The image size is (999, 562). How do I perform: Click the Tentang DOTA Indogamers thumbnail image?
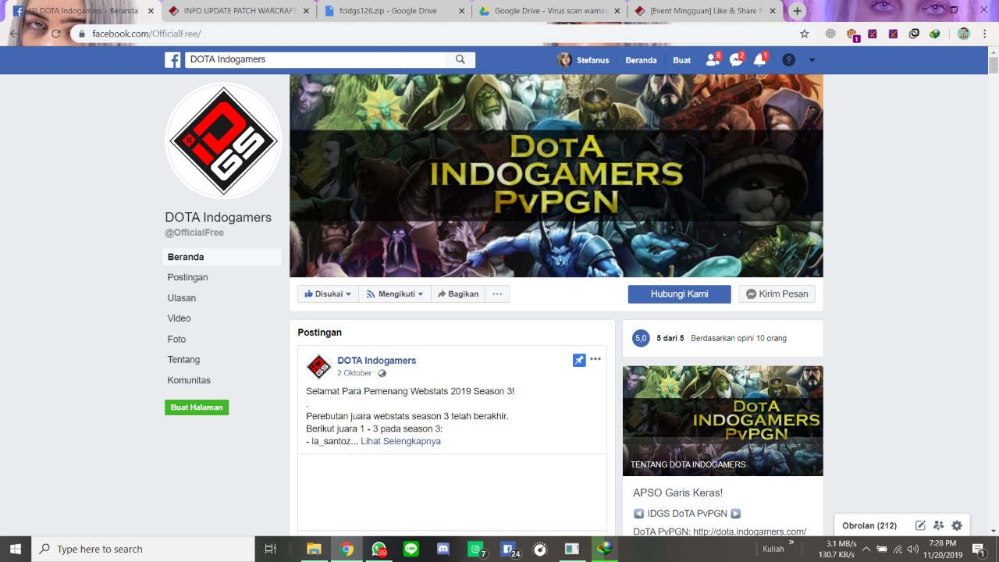723,421
